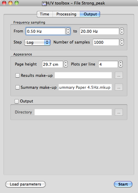Click the Load parameters button
The image size is (138, 193).
coord(26,184)
